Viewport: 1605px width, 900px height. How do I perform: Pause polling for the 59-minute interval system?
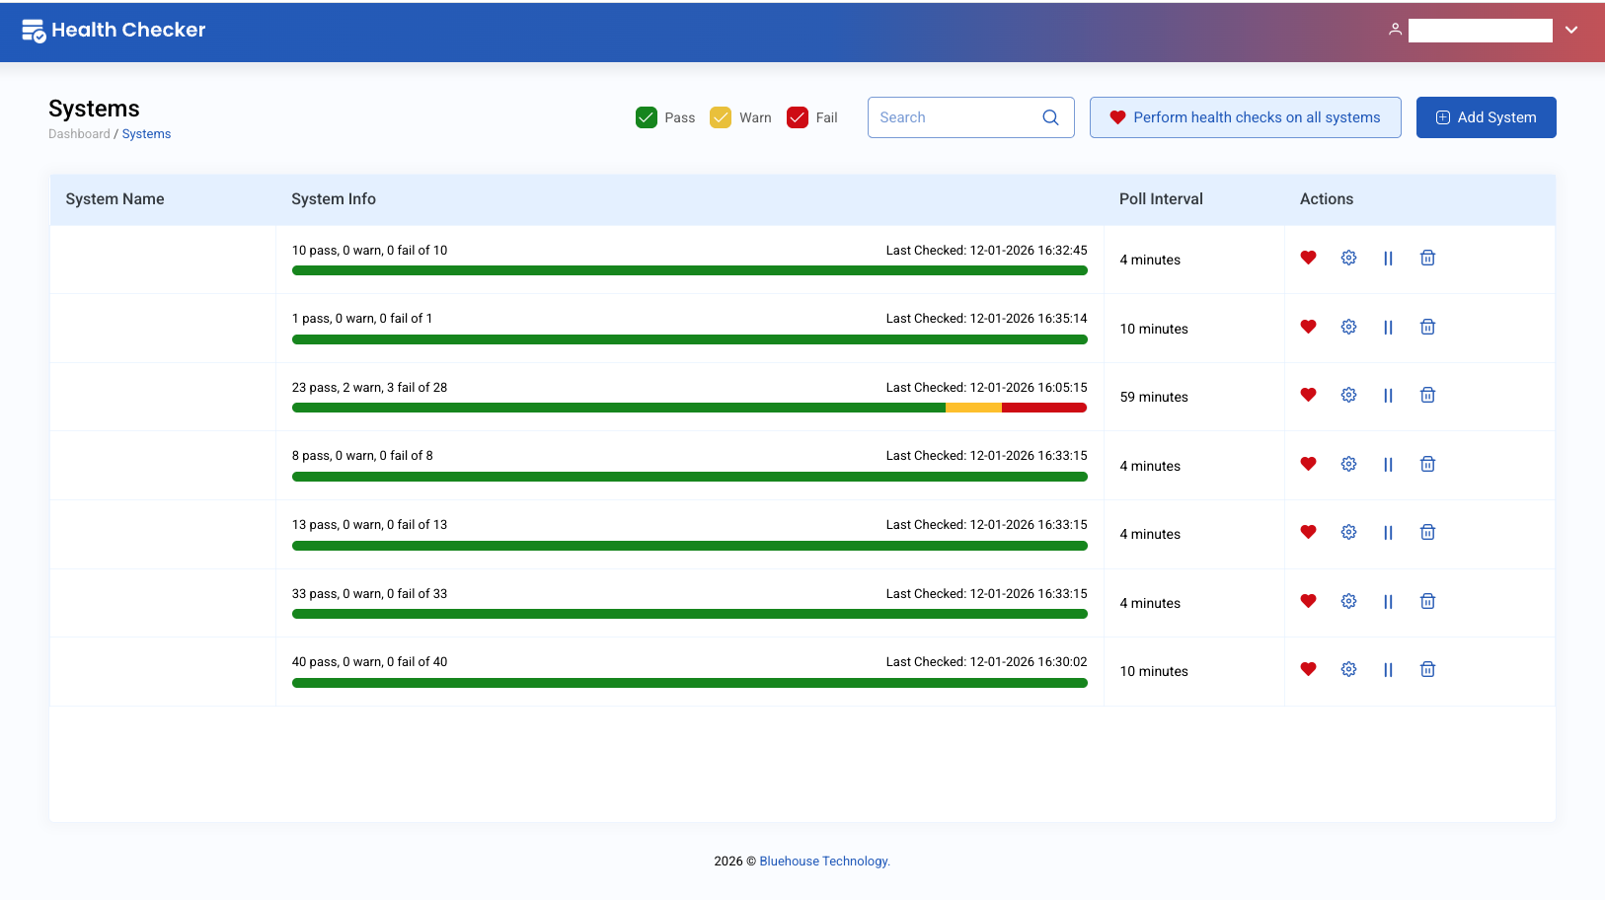coord(1388,395)
